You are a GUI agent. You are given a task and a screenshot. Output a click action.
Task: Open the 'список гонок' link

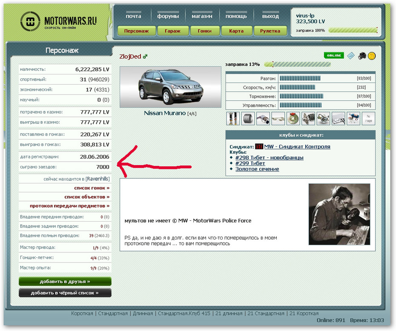[92, 188]
